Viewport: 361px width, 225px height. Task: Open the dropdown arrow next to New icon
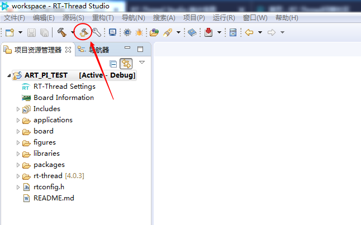(x=20, y=32)
